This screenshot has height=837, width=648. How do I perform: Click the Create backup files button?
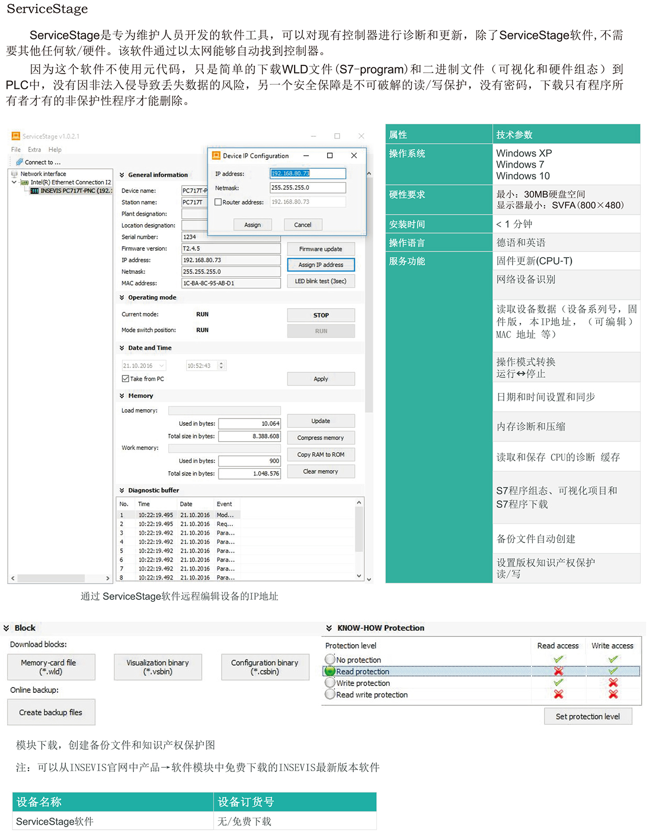pyautogui.click(x=51, y=712)
